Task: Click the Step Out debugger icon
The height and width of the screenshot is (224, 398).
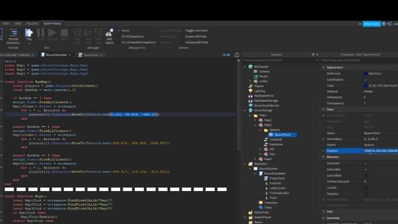Action: 99,32
